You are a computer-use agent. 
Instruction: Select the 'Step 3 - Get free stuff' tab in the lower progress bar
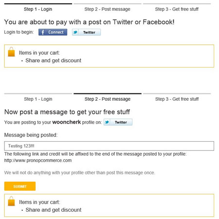tap(177, 99)
